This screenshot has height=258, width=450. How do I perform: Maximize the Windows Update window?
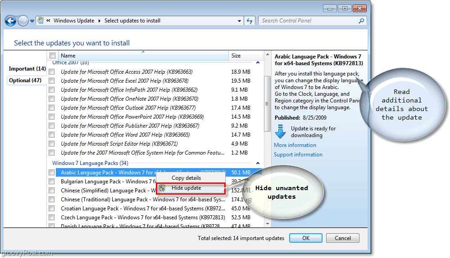point(345,9)
